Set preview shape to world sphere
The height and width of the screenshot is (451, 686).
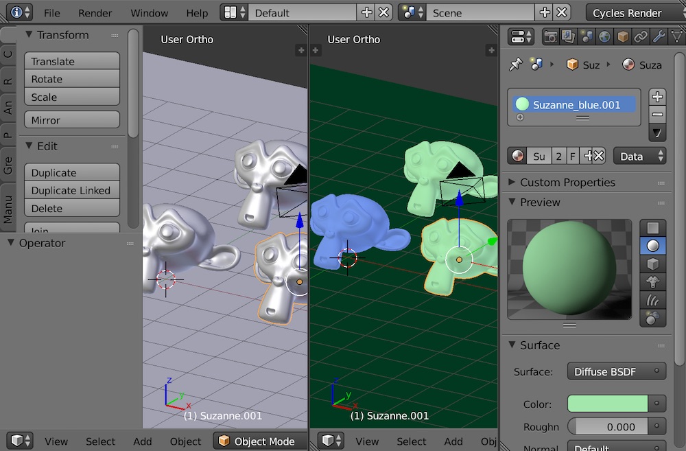click(653, 318)
